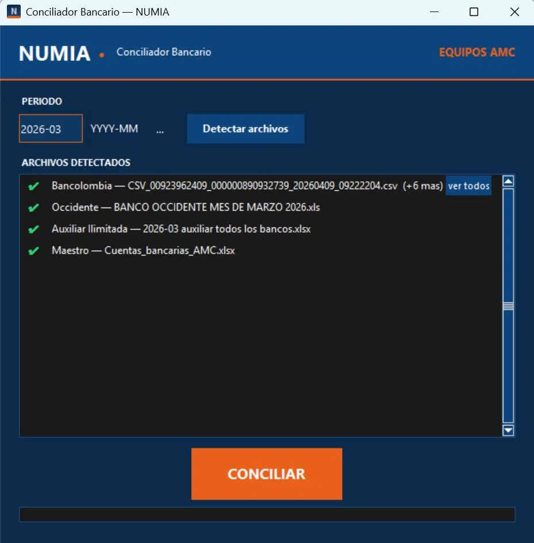The width and height of the screenshot is (534, 543).
Task: Minimize the Conciliador Bancario window
Action: pos(434,12)
